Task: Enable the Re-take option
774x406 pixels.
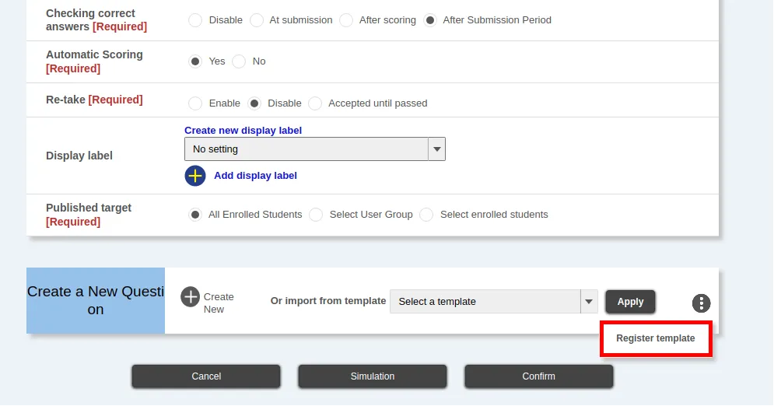Action: 195,103
